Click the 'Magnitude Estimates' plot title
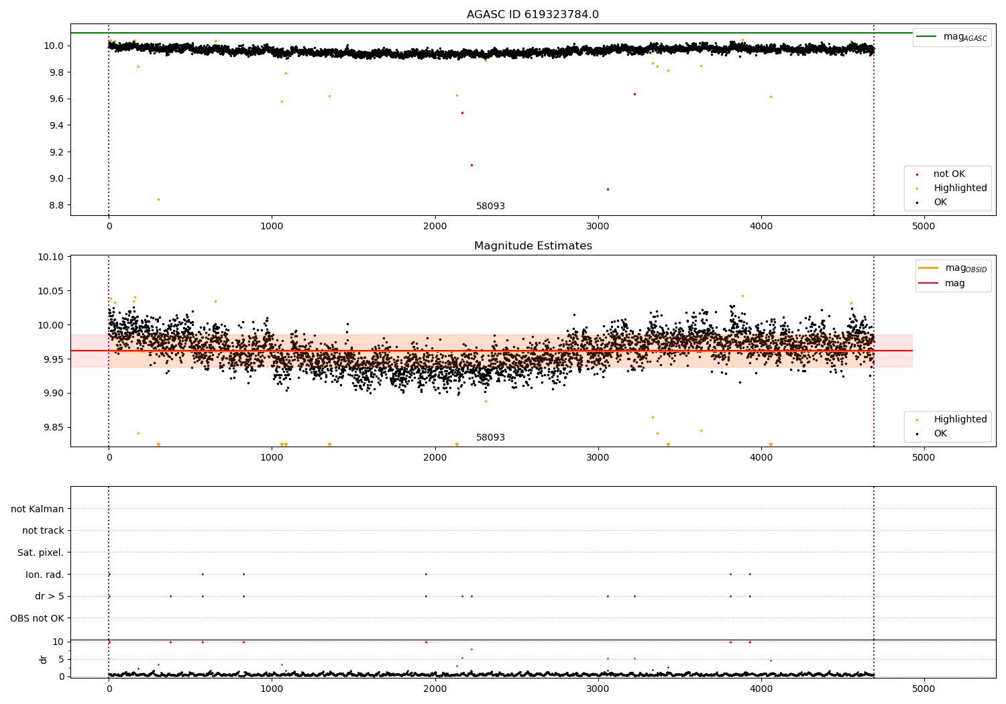 coord(533,246)
